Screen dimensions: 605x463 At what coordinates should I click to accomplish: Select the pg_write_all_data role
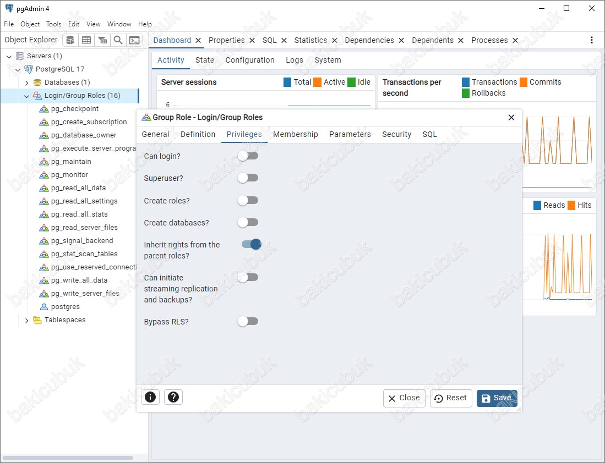tap(79, 280)
